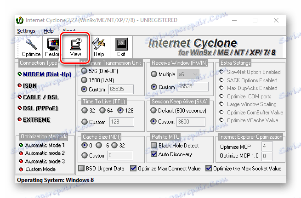
Task: Click the RWIN custom value field
Action: (193, 86)
